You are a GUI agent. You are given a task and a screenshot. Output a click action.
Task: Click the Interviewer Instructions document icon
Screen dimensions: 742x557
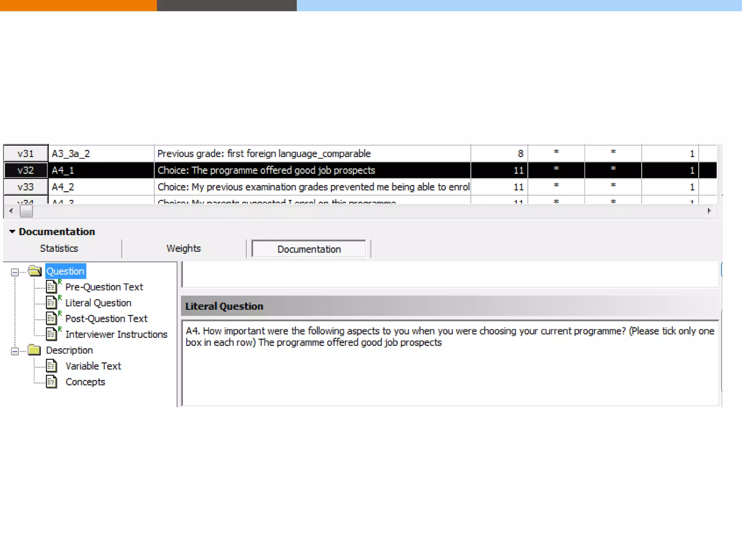click(x=51, y=334)
